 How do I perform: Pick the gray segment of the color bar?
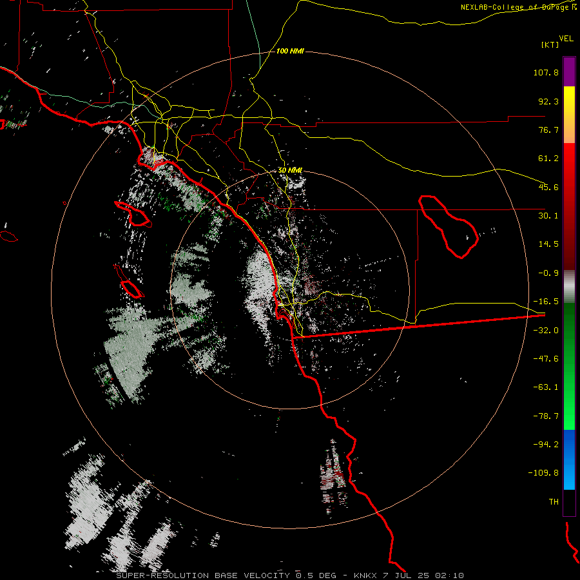pyautogui.click(x=569, y=287)
